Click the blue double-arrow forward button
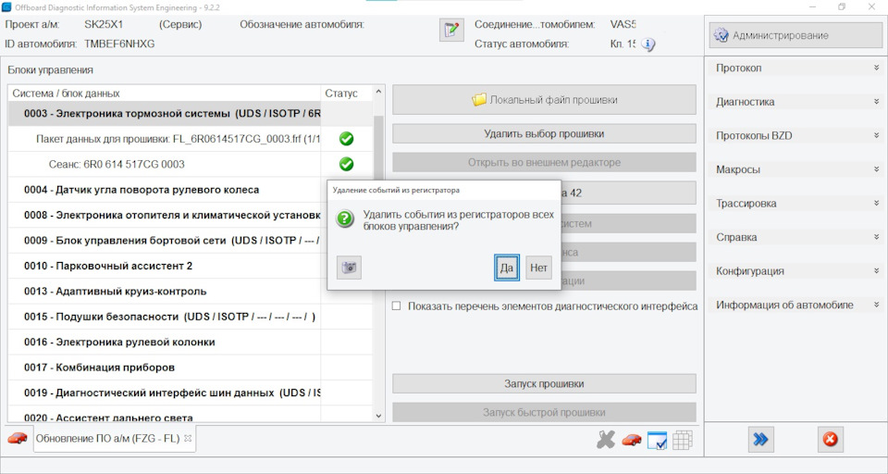This screenshot has width=888, height=474. [x=761, y=440]
